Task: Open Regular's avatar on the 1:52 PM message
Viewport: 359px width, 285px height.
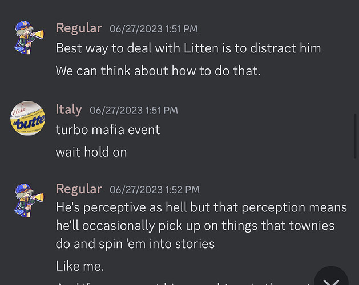Action: [28, 199]
